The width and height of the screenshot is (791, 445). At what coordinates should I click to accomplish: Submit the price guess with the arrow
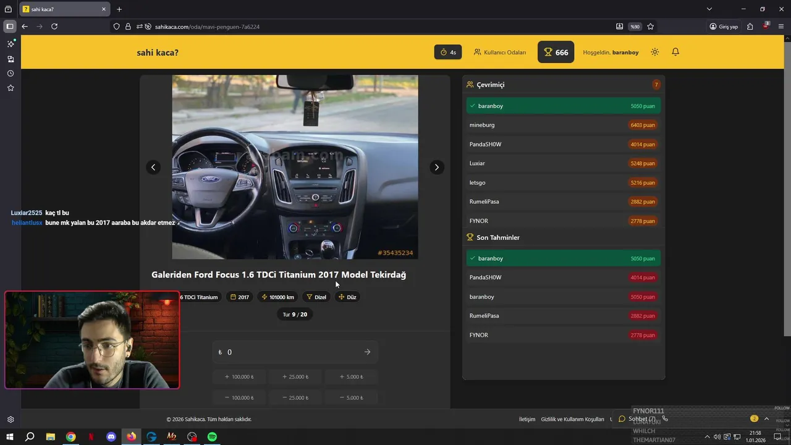(367, 352)
